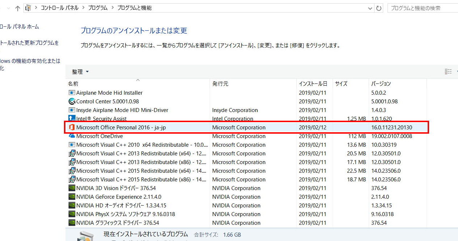Click the Insyde Airplane Mode HID Mini-Driver icon
This screenshot has height=241, width=458.
[72, 110]
